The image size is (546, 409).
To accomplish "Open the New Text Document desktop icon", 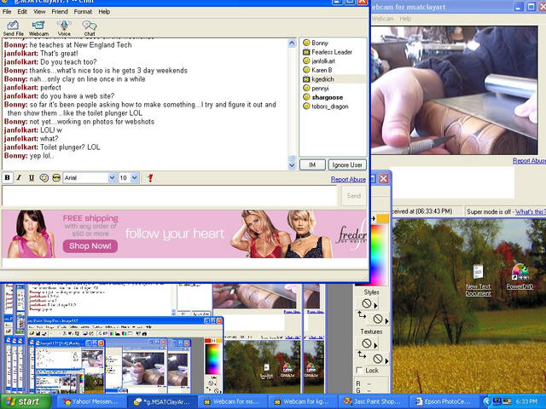I will (478, 280).
